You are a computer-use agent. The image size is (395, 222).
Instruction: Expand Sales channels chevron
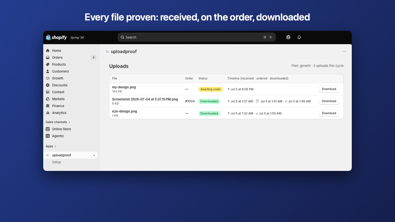pos(69,122)
